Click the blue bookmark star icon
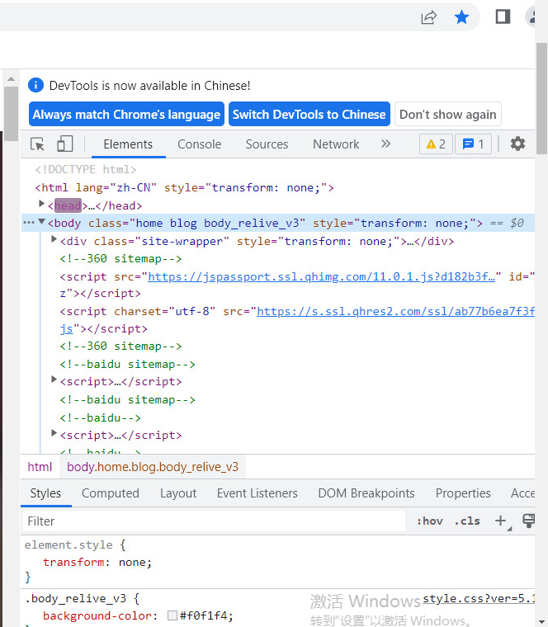 tap(461, 17)
